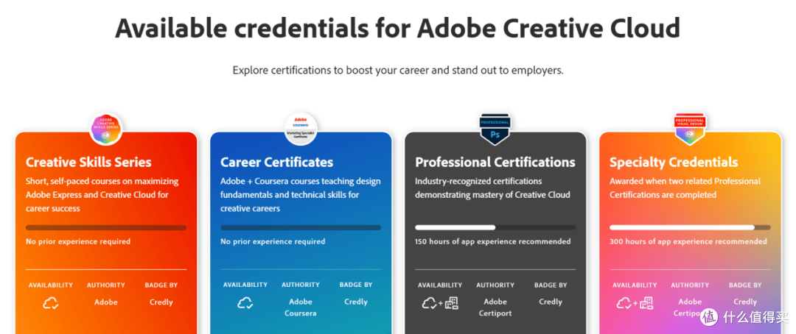
Task: Click 'Credly' in Specialty Credentials card
Action: (745, 302)
